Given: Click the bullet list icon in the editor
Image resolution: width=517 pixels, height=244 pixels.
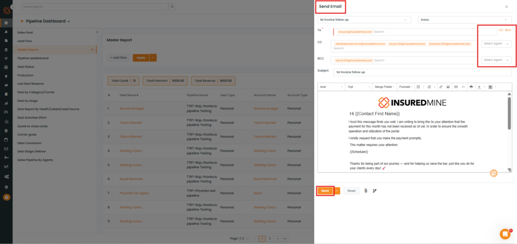Looking at the screenshot, I should pyautogui.click(x=419, y=87).
